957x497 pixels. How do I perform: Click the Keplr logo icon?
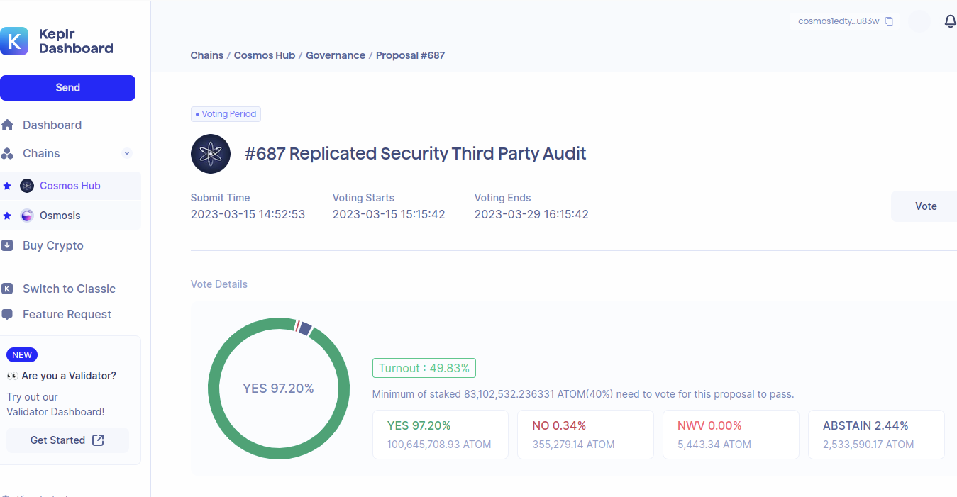click(x=14, y=41)
